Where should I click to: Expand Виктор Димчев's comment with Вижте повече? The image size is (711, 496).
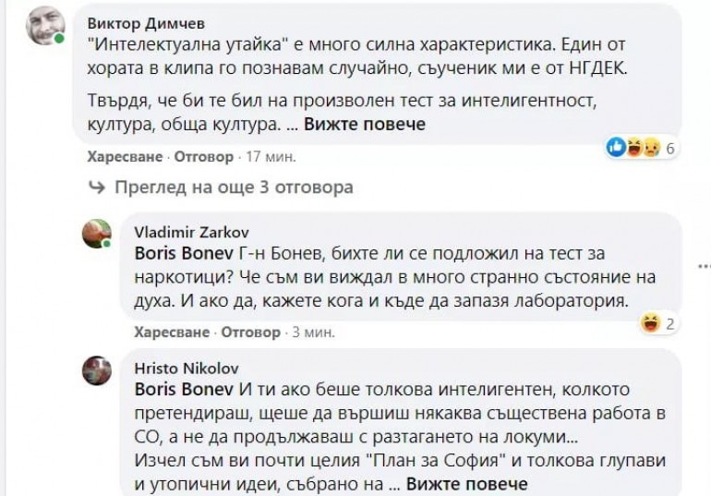click(x=365, y=124)
